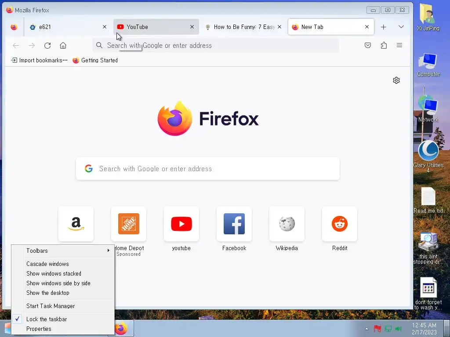Open the list all tabs dropdown

point(401,27)
